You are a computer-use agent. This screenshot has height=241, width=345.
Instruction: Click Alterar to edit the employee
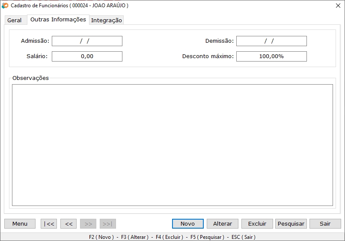(x=223, y=223)
